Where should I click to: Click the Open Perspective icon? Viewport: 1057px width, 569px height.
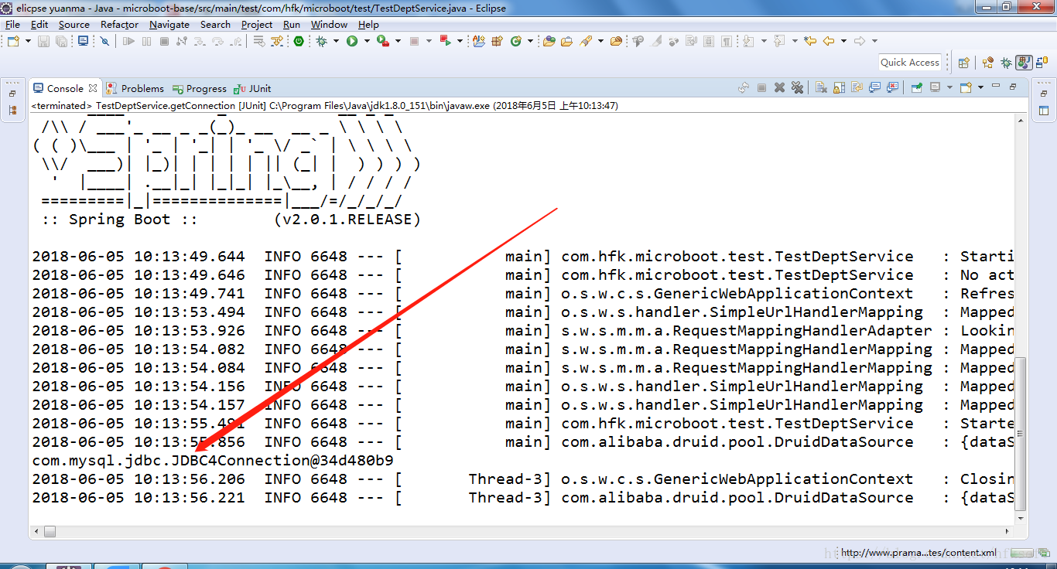point(964,63)
